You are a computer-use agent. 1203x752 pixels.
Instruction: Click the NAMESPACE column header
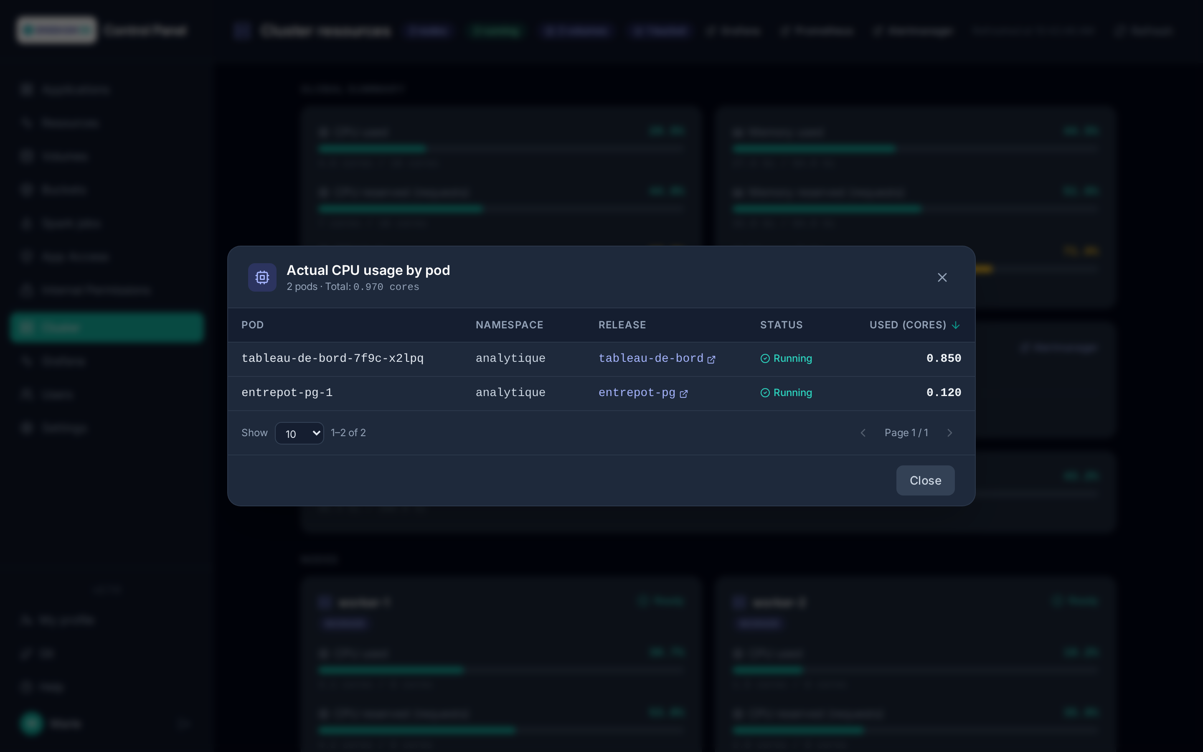point(510,325)
